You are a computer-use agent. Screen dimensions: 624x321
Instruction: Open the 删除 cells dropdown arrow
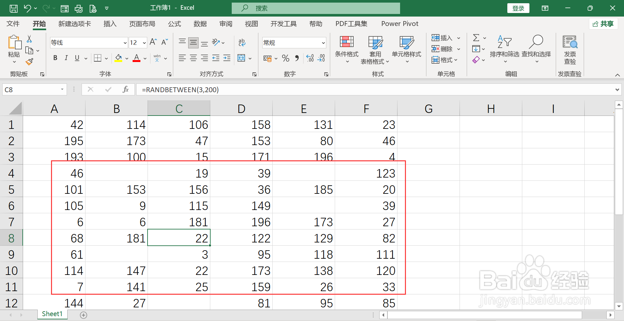click(x=459, y=49)
